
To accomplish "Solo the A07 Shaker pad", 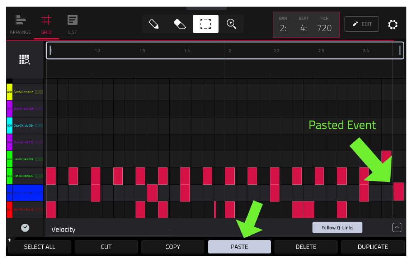I will (41, 108).
